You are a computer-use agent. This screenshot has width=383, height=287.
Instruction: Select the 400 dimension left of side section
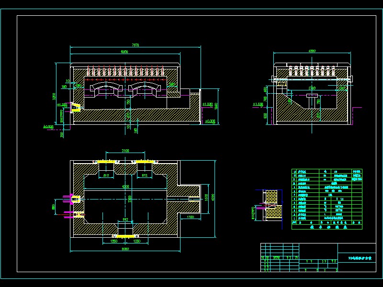click(266, 89)
